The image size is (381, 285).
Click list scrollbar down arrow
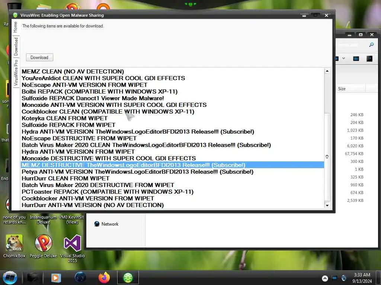[327, 205]
